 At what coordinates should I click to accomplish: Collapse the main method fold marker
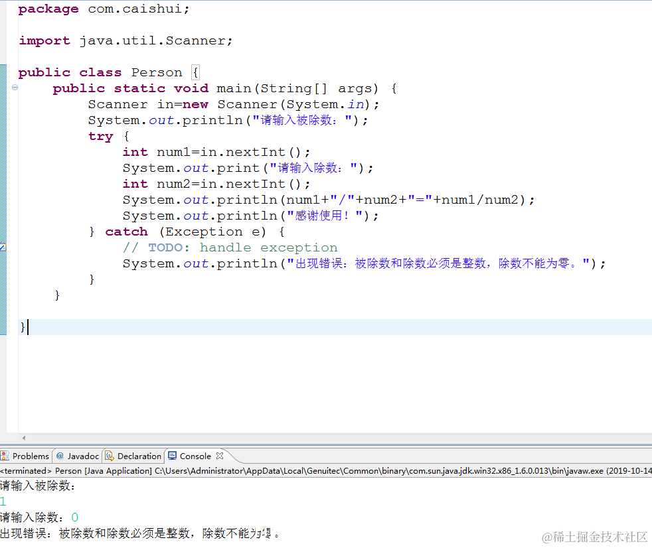coord(15,88)
